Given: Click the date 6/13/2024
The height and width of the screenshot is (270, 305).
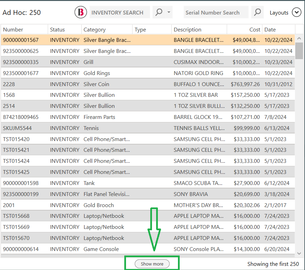Looking at the screenshot, I should coord(277,128).
